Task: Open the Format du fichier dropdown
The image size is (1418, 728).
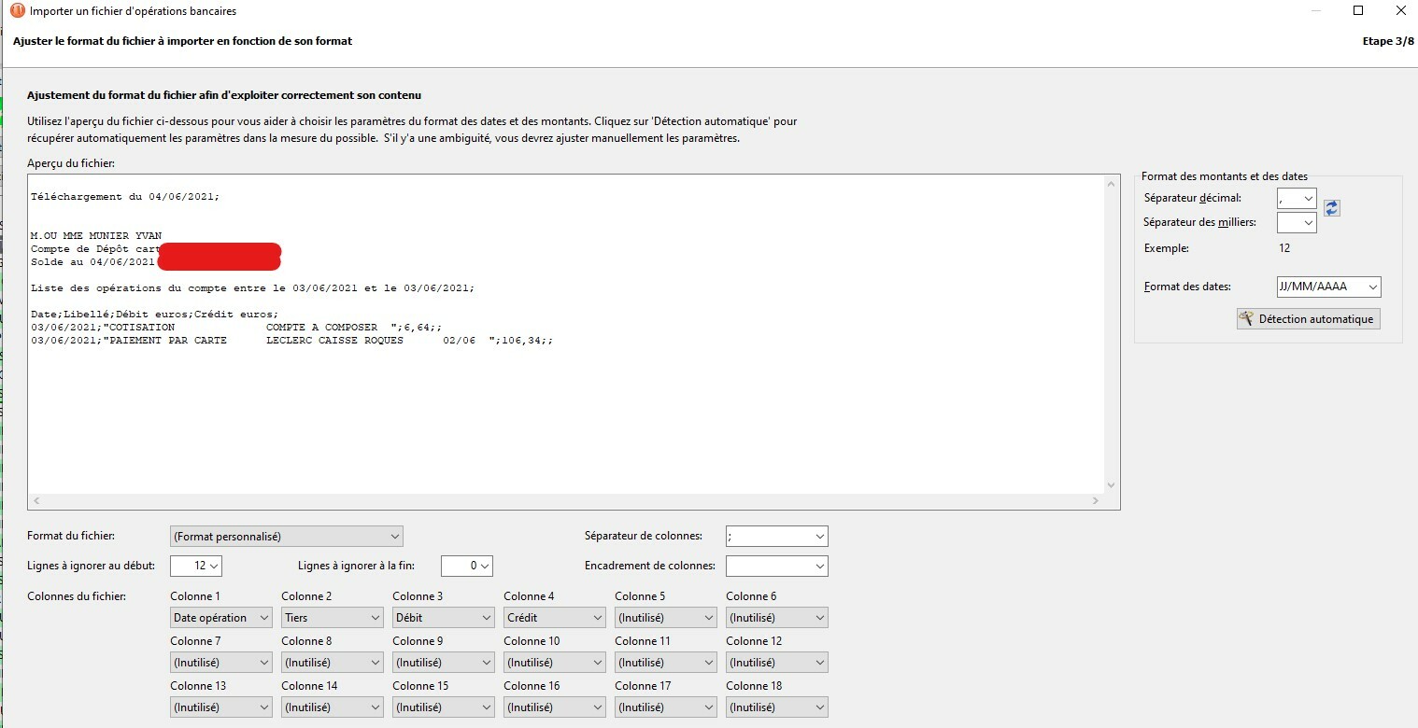Action: pos(286,537)
